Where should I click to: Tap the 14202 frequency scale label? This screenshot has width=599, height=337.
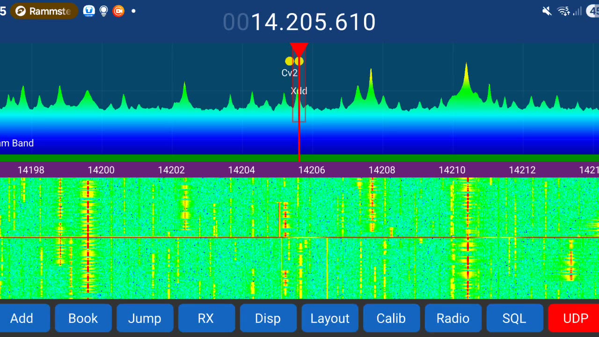point(171,170)
